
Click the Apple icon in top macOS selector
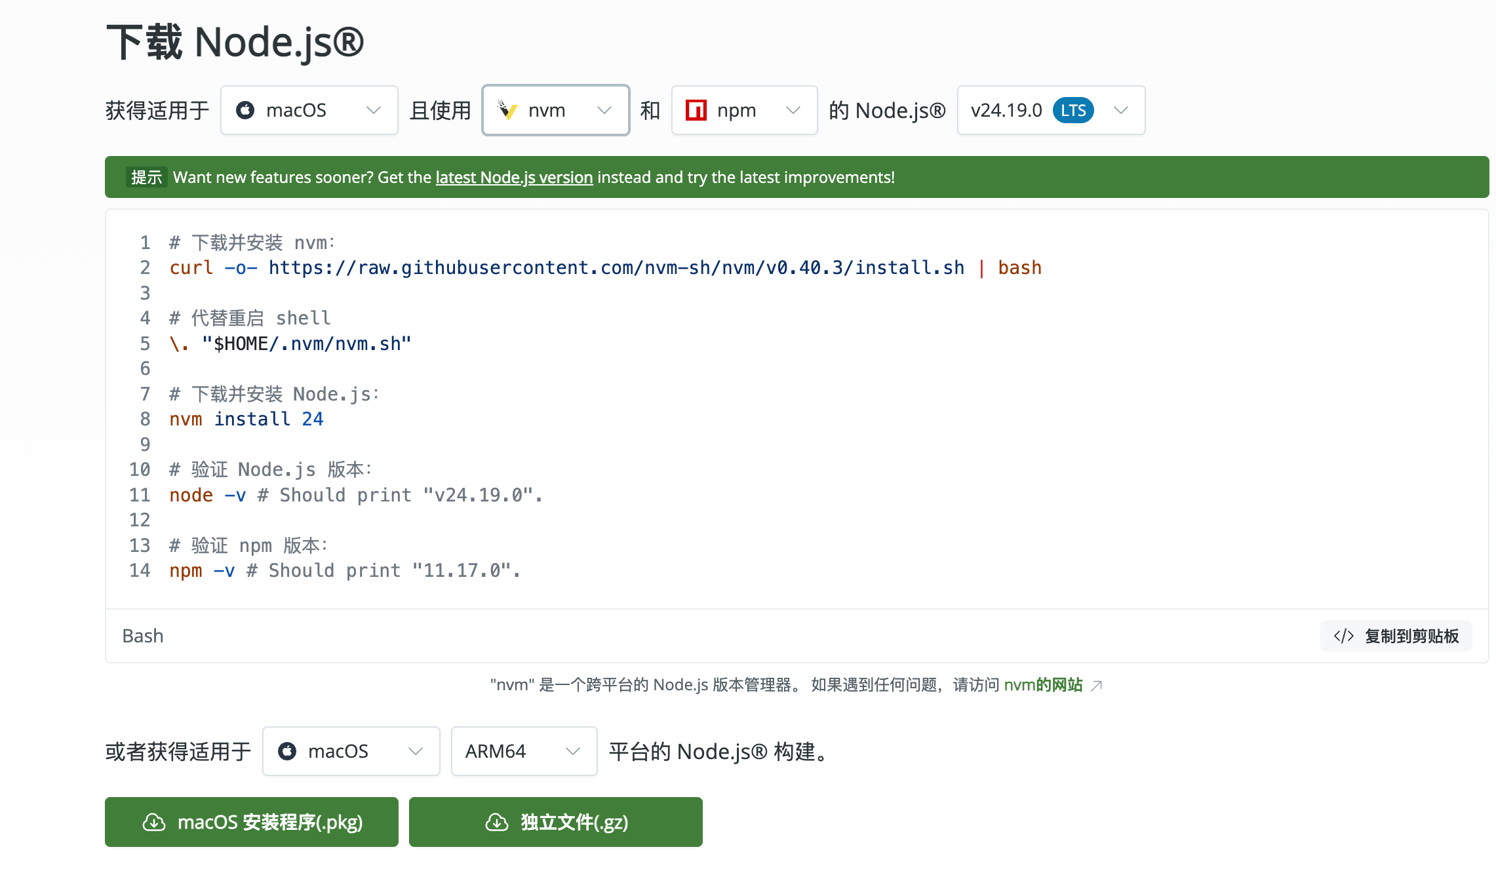point(245,110)
